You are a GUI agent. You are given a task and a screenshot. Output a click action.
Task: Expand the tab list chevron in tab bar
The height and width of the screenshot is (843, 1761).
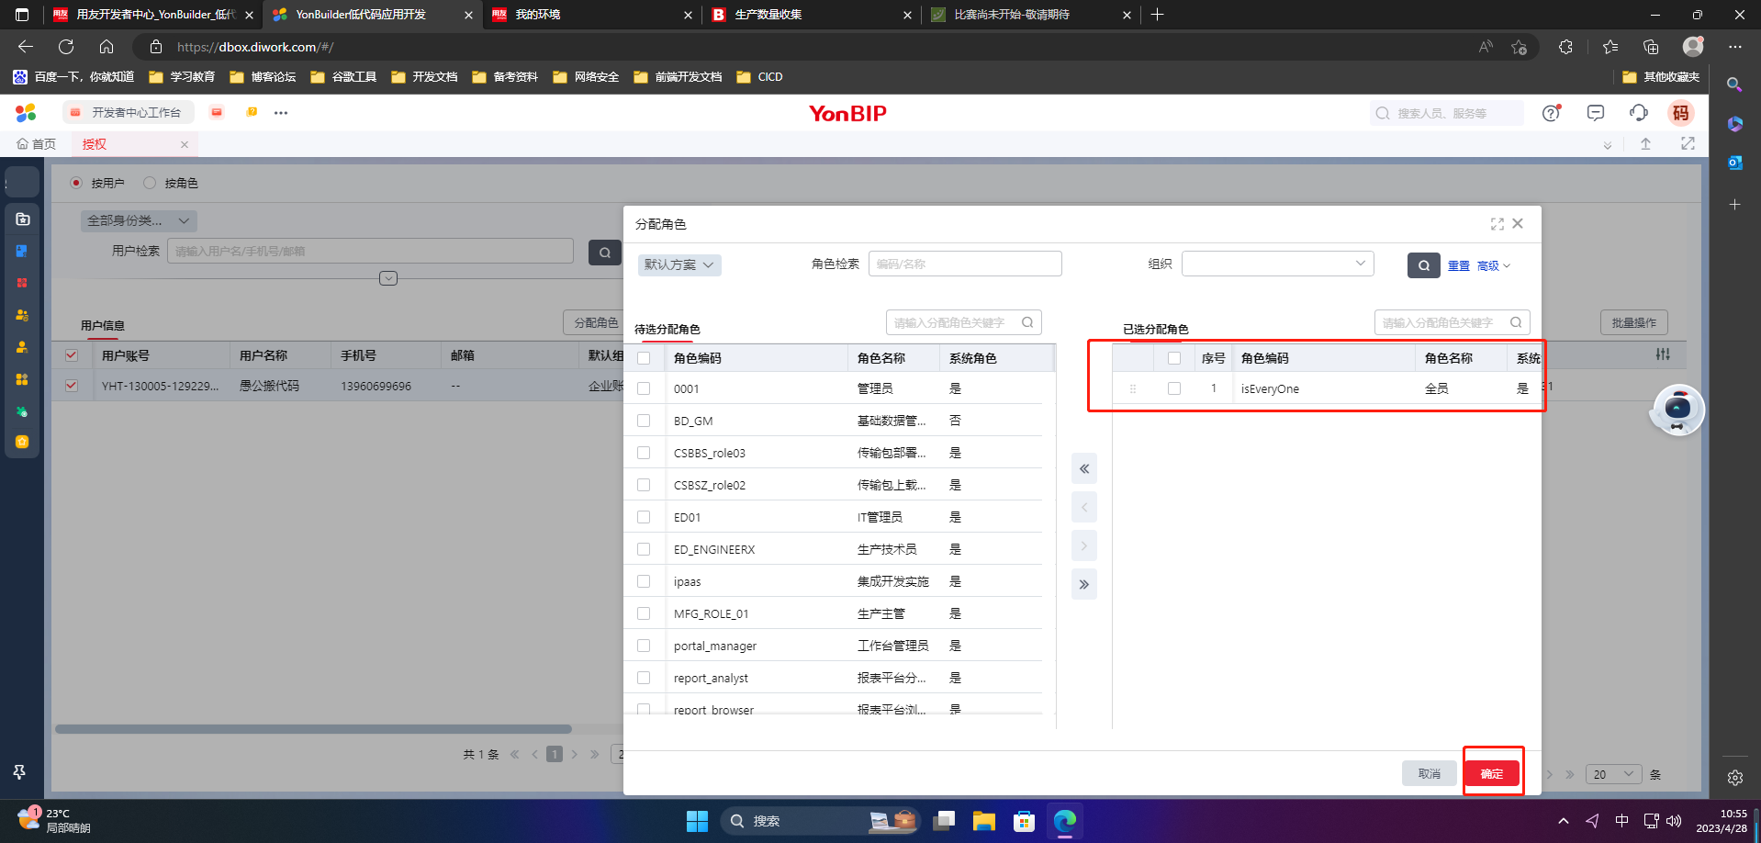click(x=1607, y=145)
